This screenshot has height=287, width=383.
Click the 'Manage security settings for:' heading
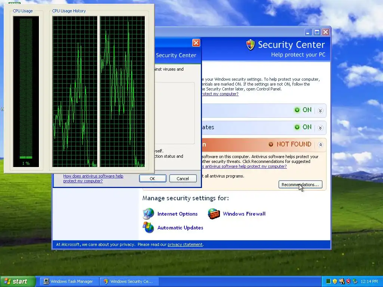[186, 198]
